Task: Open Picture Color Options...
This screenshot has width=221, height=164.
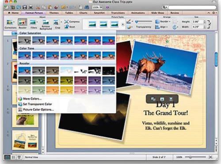Action: click(x=36, y=110)
